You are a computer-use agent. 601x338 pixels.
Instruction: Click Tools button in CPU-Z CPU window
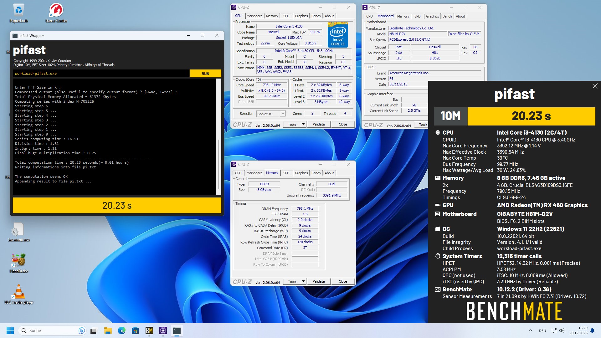(x=292, y=124)
